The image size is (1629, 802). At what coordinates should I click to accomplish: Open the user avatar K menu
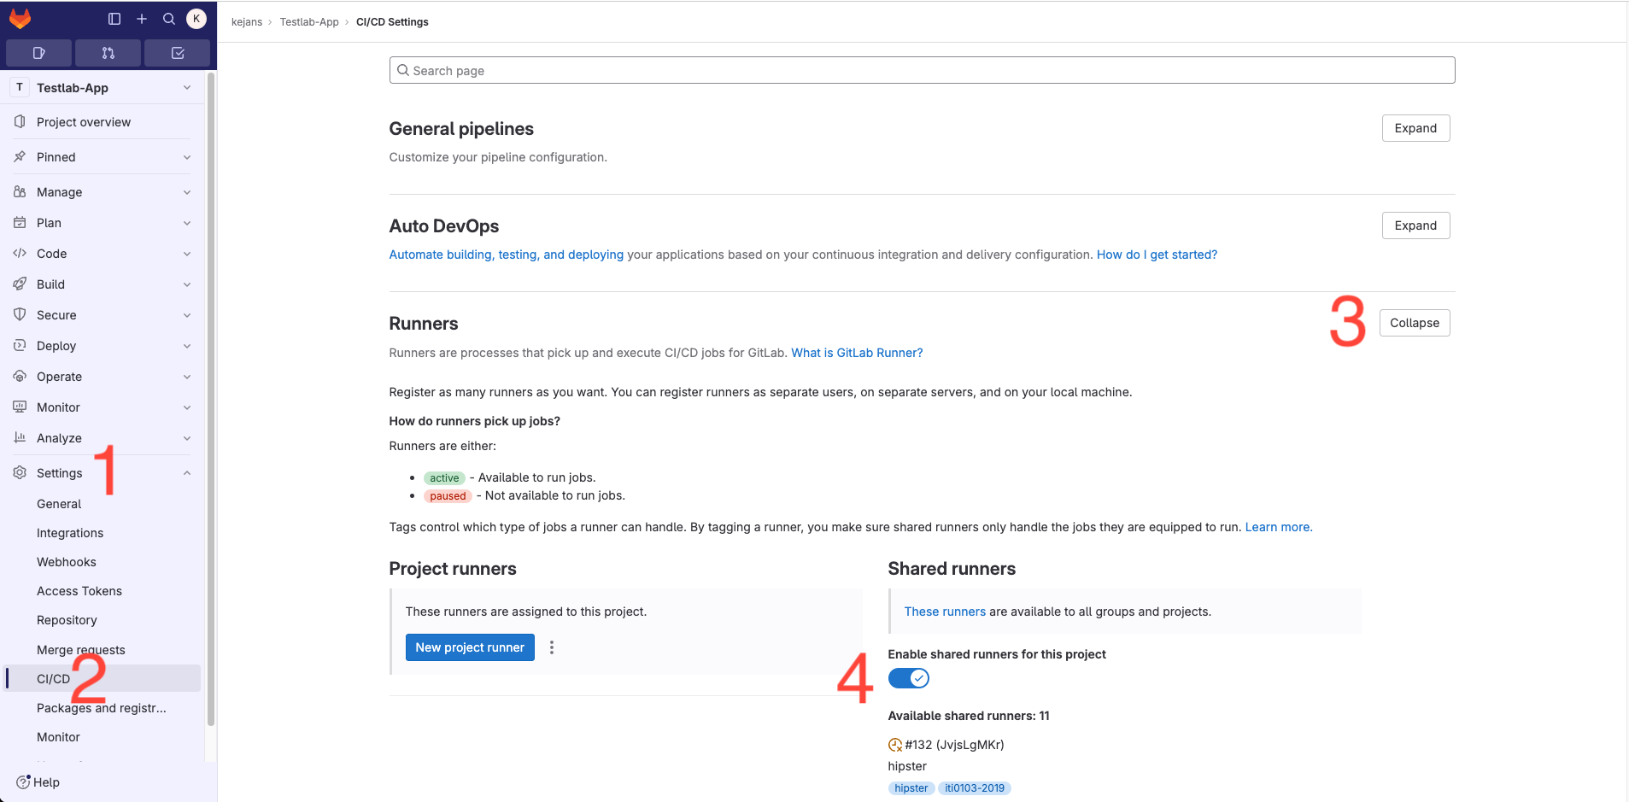tap(196, 19)
